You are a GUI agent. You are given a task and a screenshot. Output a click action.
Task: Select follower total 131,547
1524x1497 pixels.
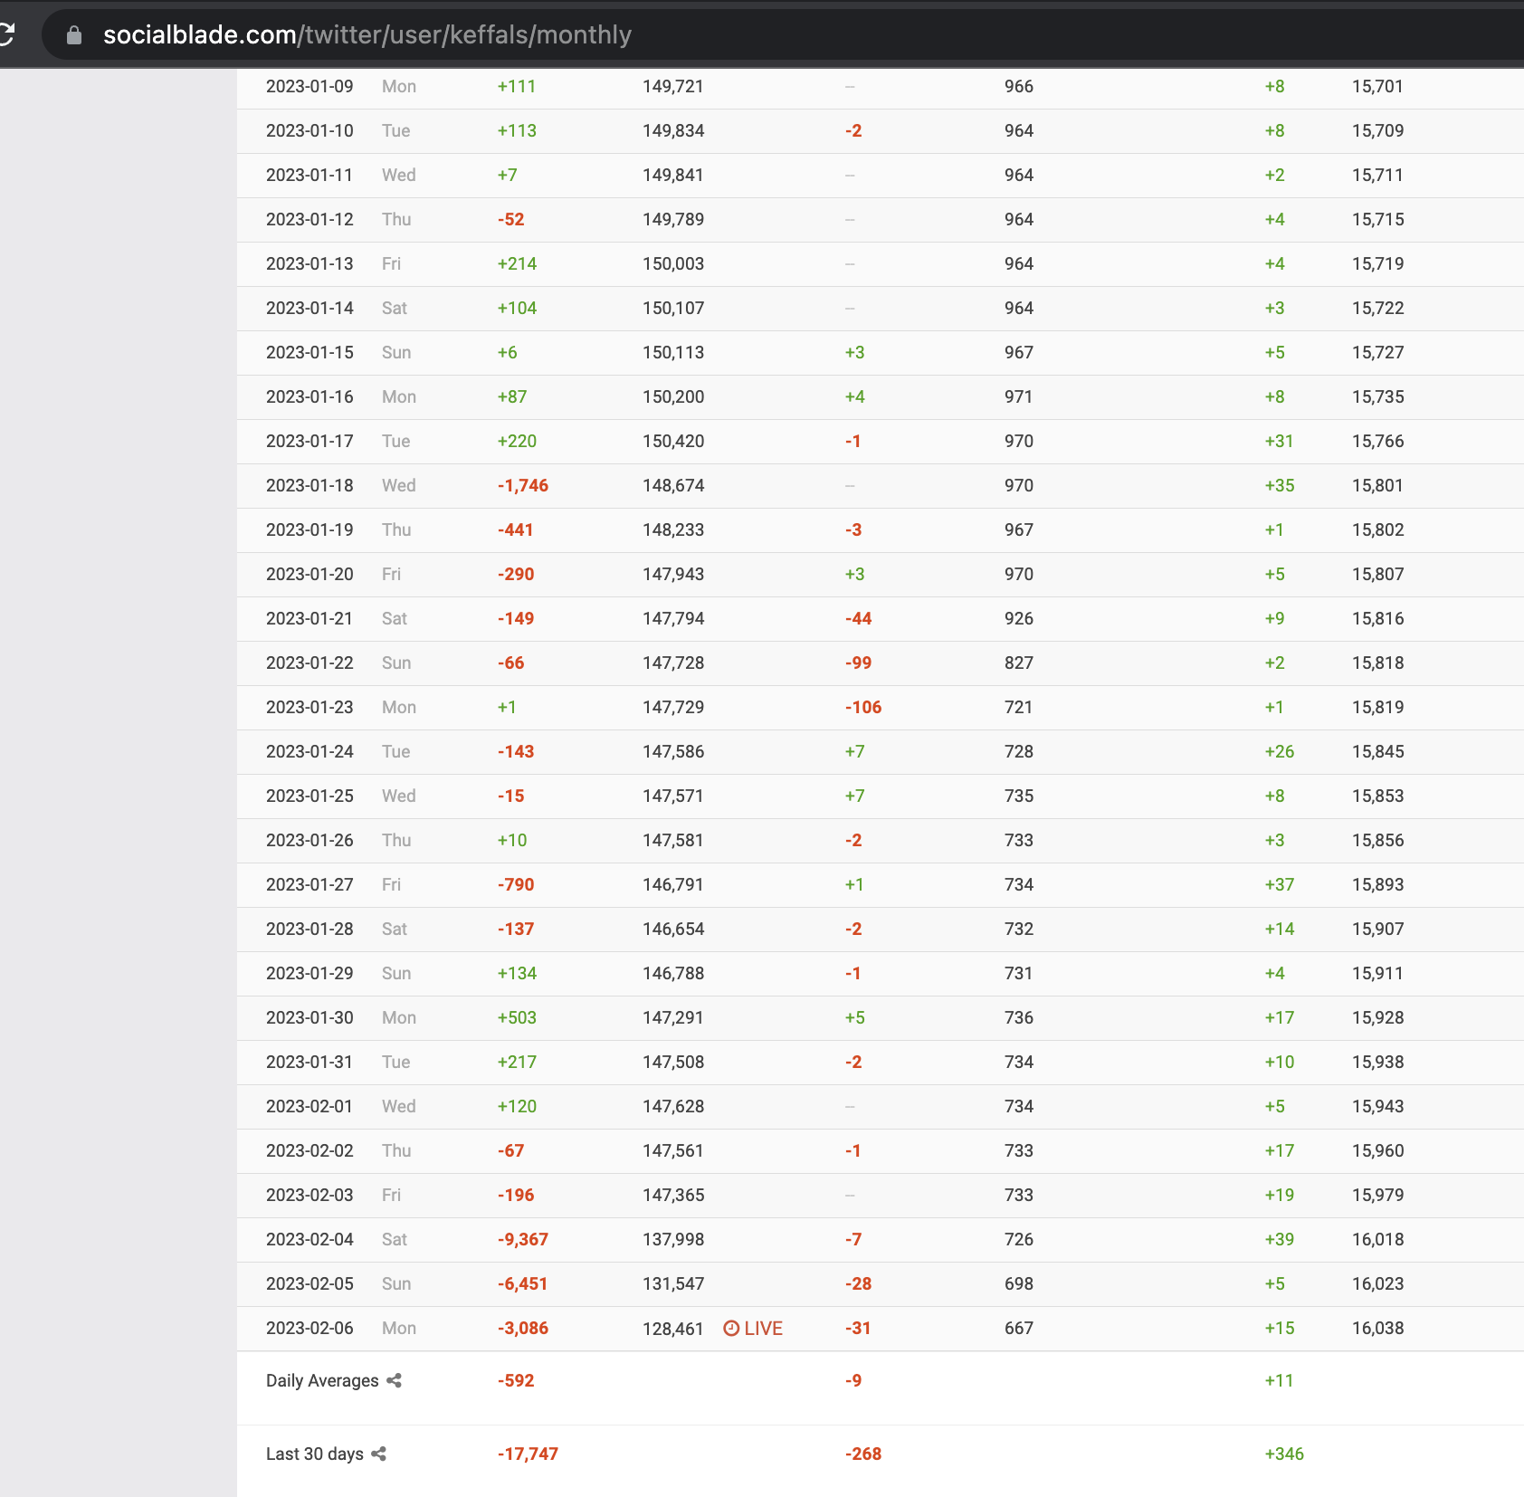click(673, 1283)
